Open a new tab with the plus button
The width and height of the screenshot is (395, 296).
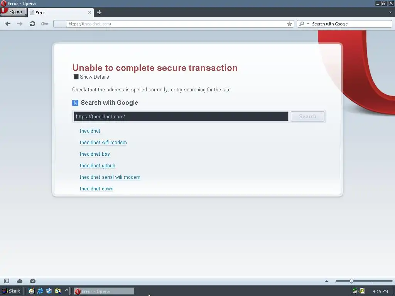click(99, 12)
